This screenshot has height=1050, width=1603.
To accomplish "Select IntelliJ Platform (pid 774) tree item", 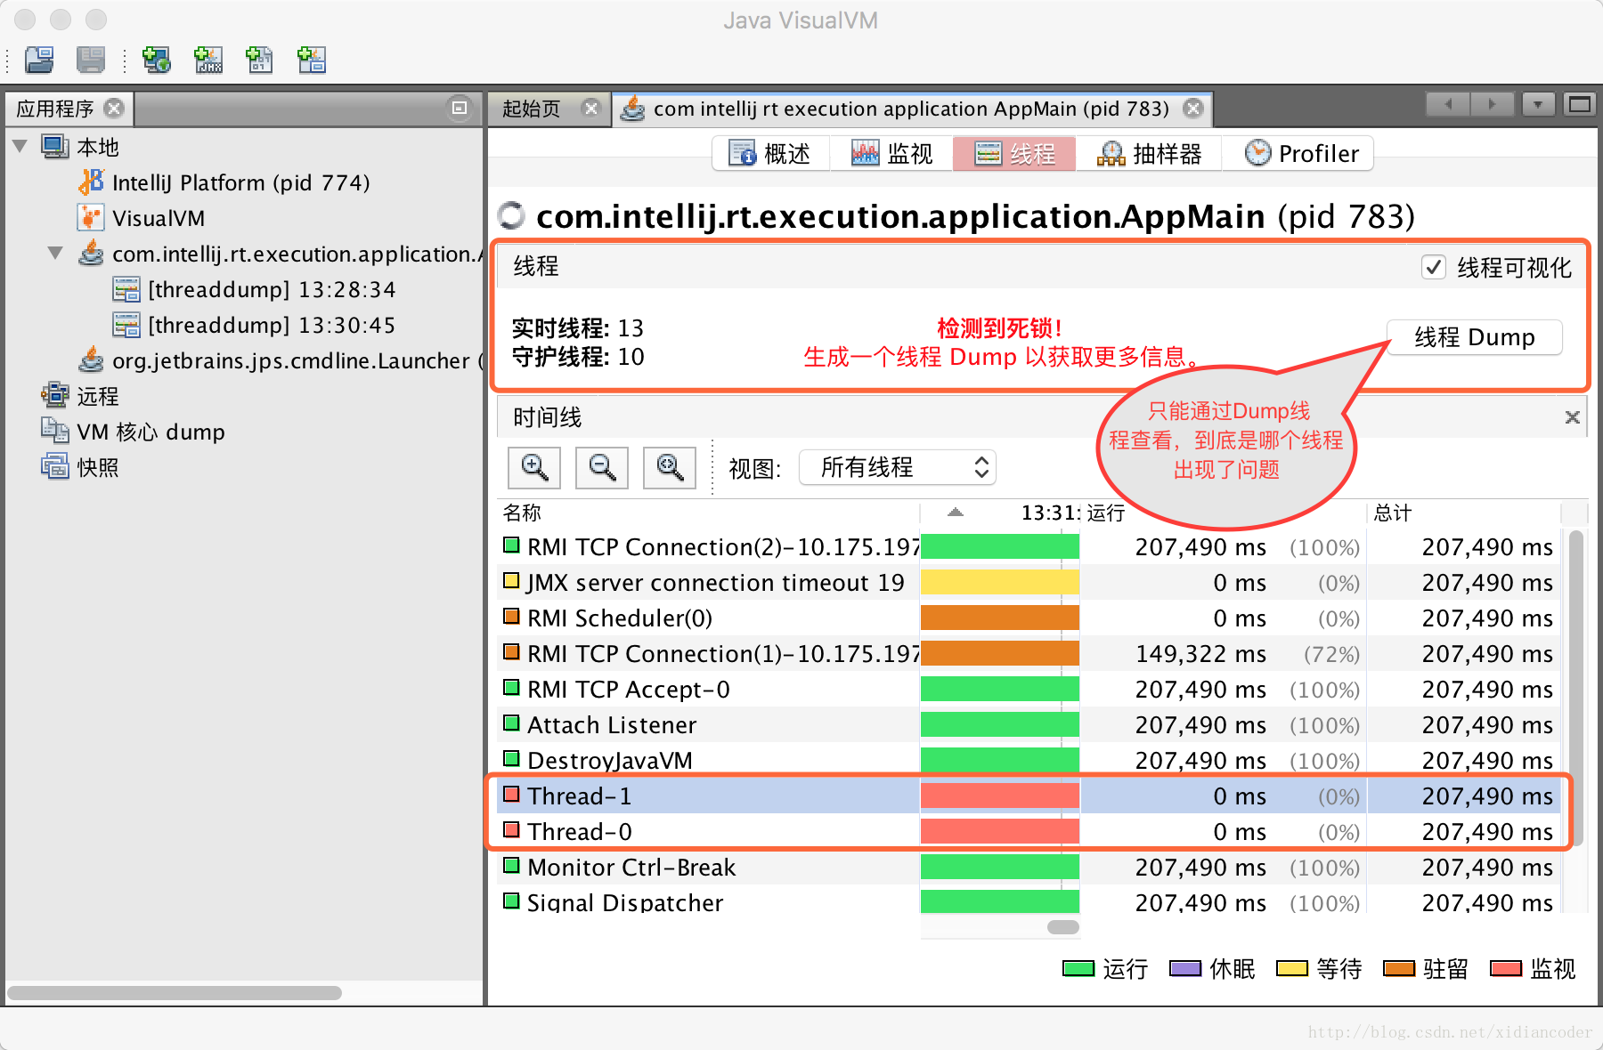I will [240, 182].
